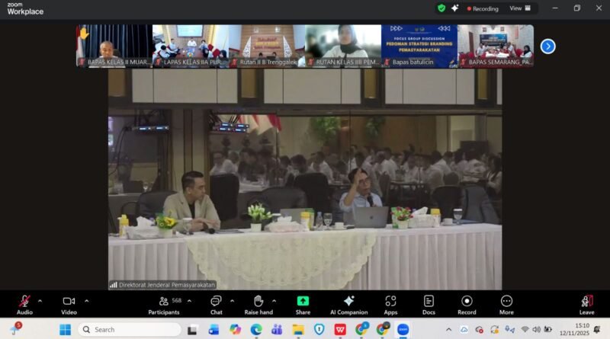The image size is (610, 339).
Task: Select the Bapas batulicin video thumbnail
Action: (x=419, y=46)
